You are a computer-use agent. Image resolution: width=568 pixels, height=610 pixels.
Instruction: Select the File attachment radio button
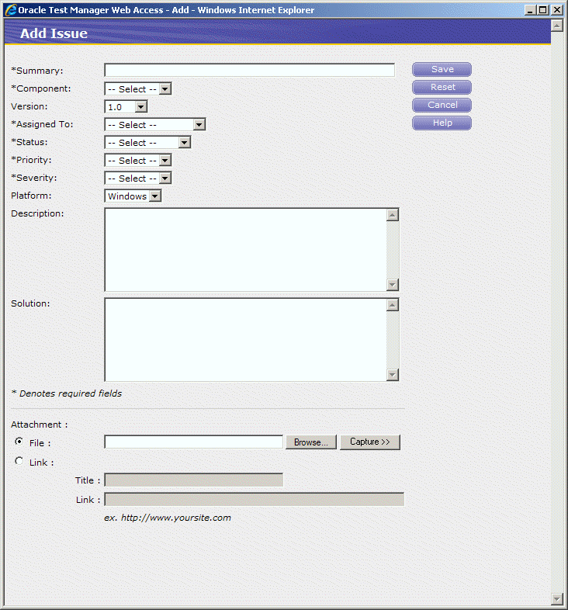click(x=19, y=441)
